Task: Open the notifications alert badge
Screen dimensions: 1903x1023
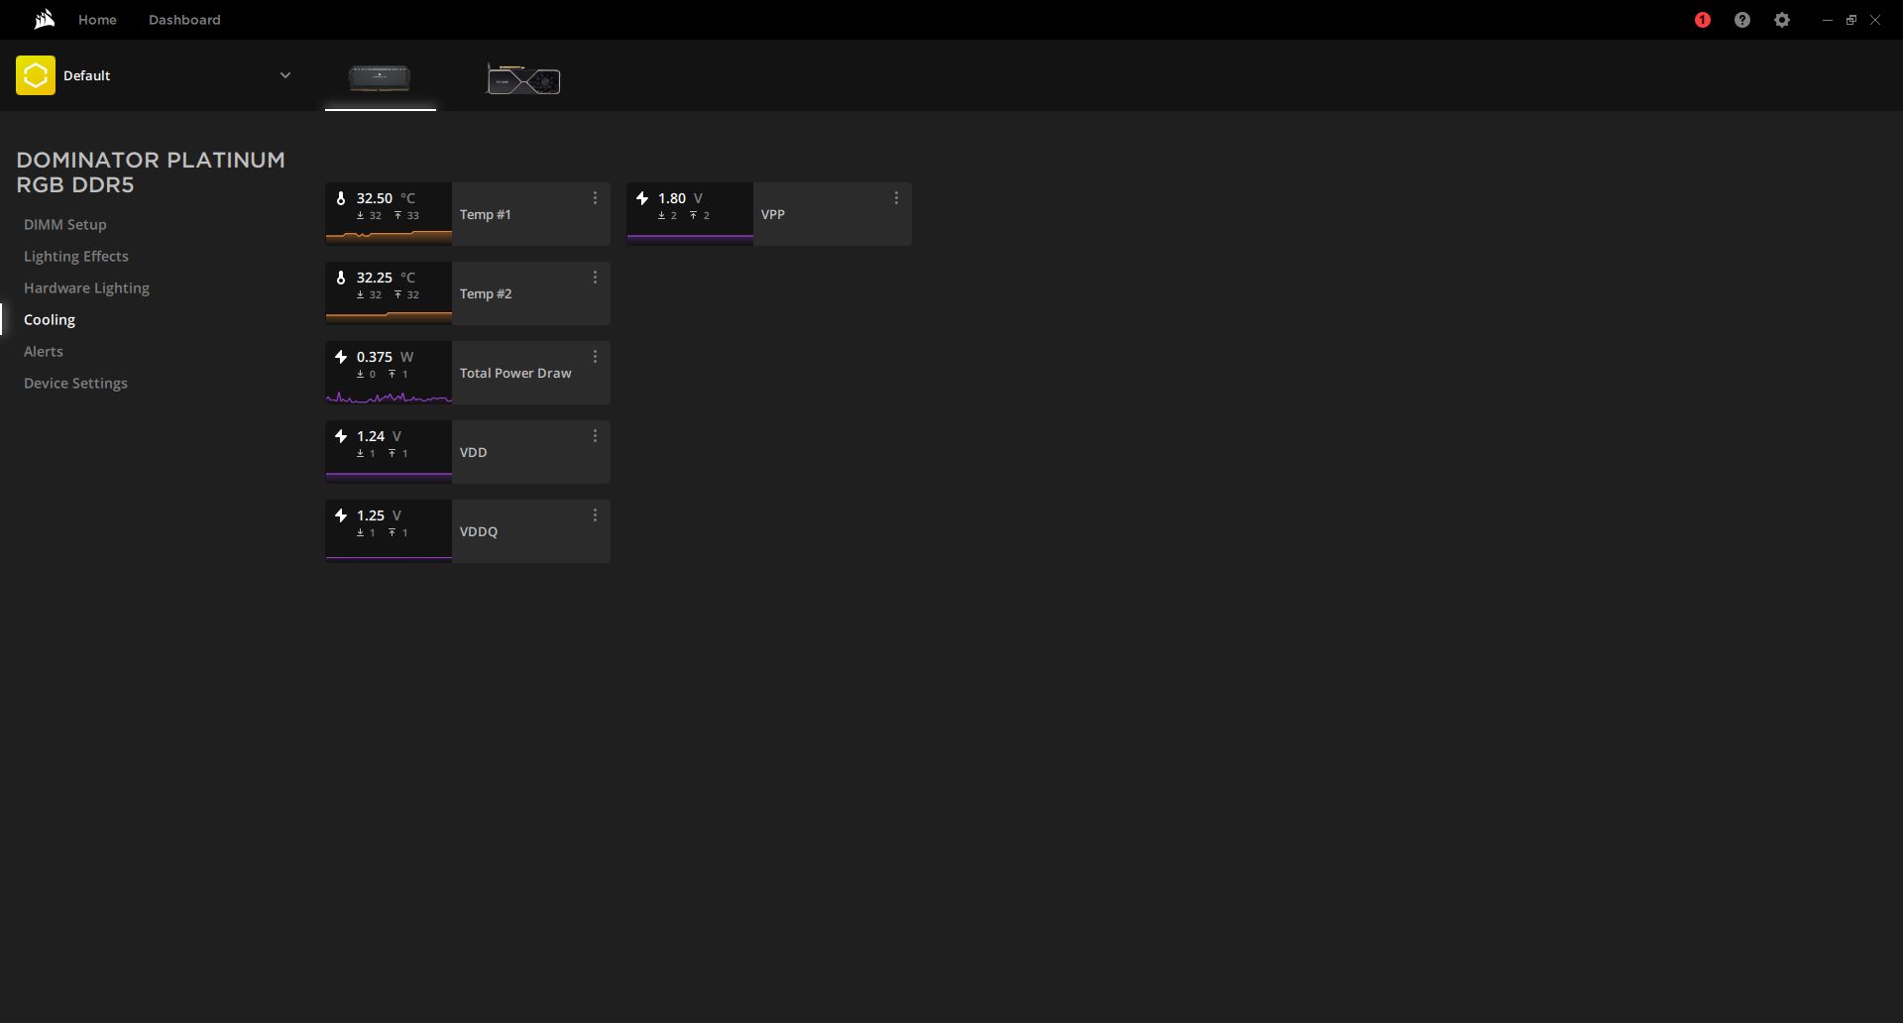Action: point(1703,20)
